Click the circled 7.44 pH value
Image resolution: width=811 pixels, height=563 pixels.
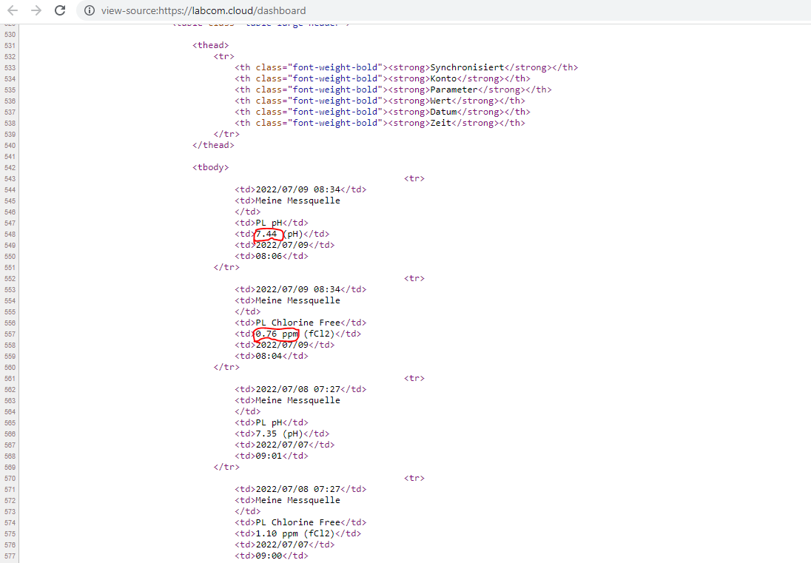point(267,235)
